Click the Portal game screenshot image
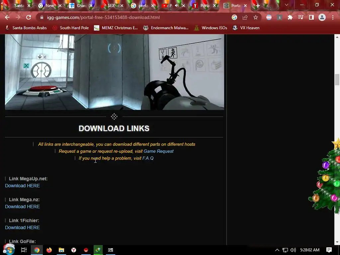The height and width of the screenshot is (255, 340). click(x=115, y=72)
